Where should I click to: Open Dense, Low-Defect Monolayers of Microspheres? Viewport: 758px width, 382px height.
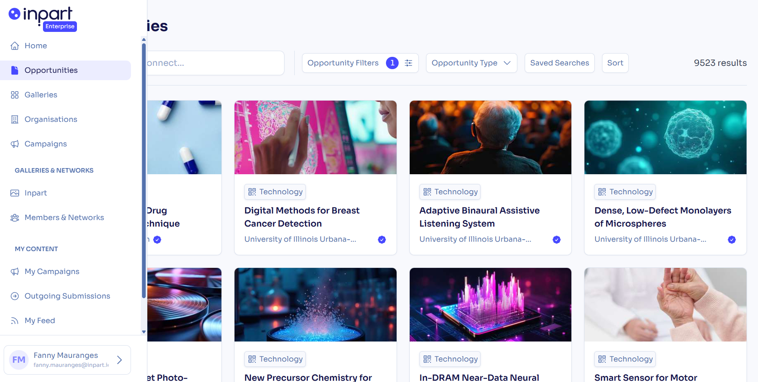663,217
